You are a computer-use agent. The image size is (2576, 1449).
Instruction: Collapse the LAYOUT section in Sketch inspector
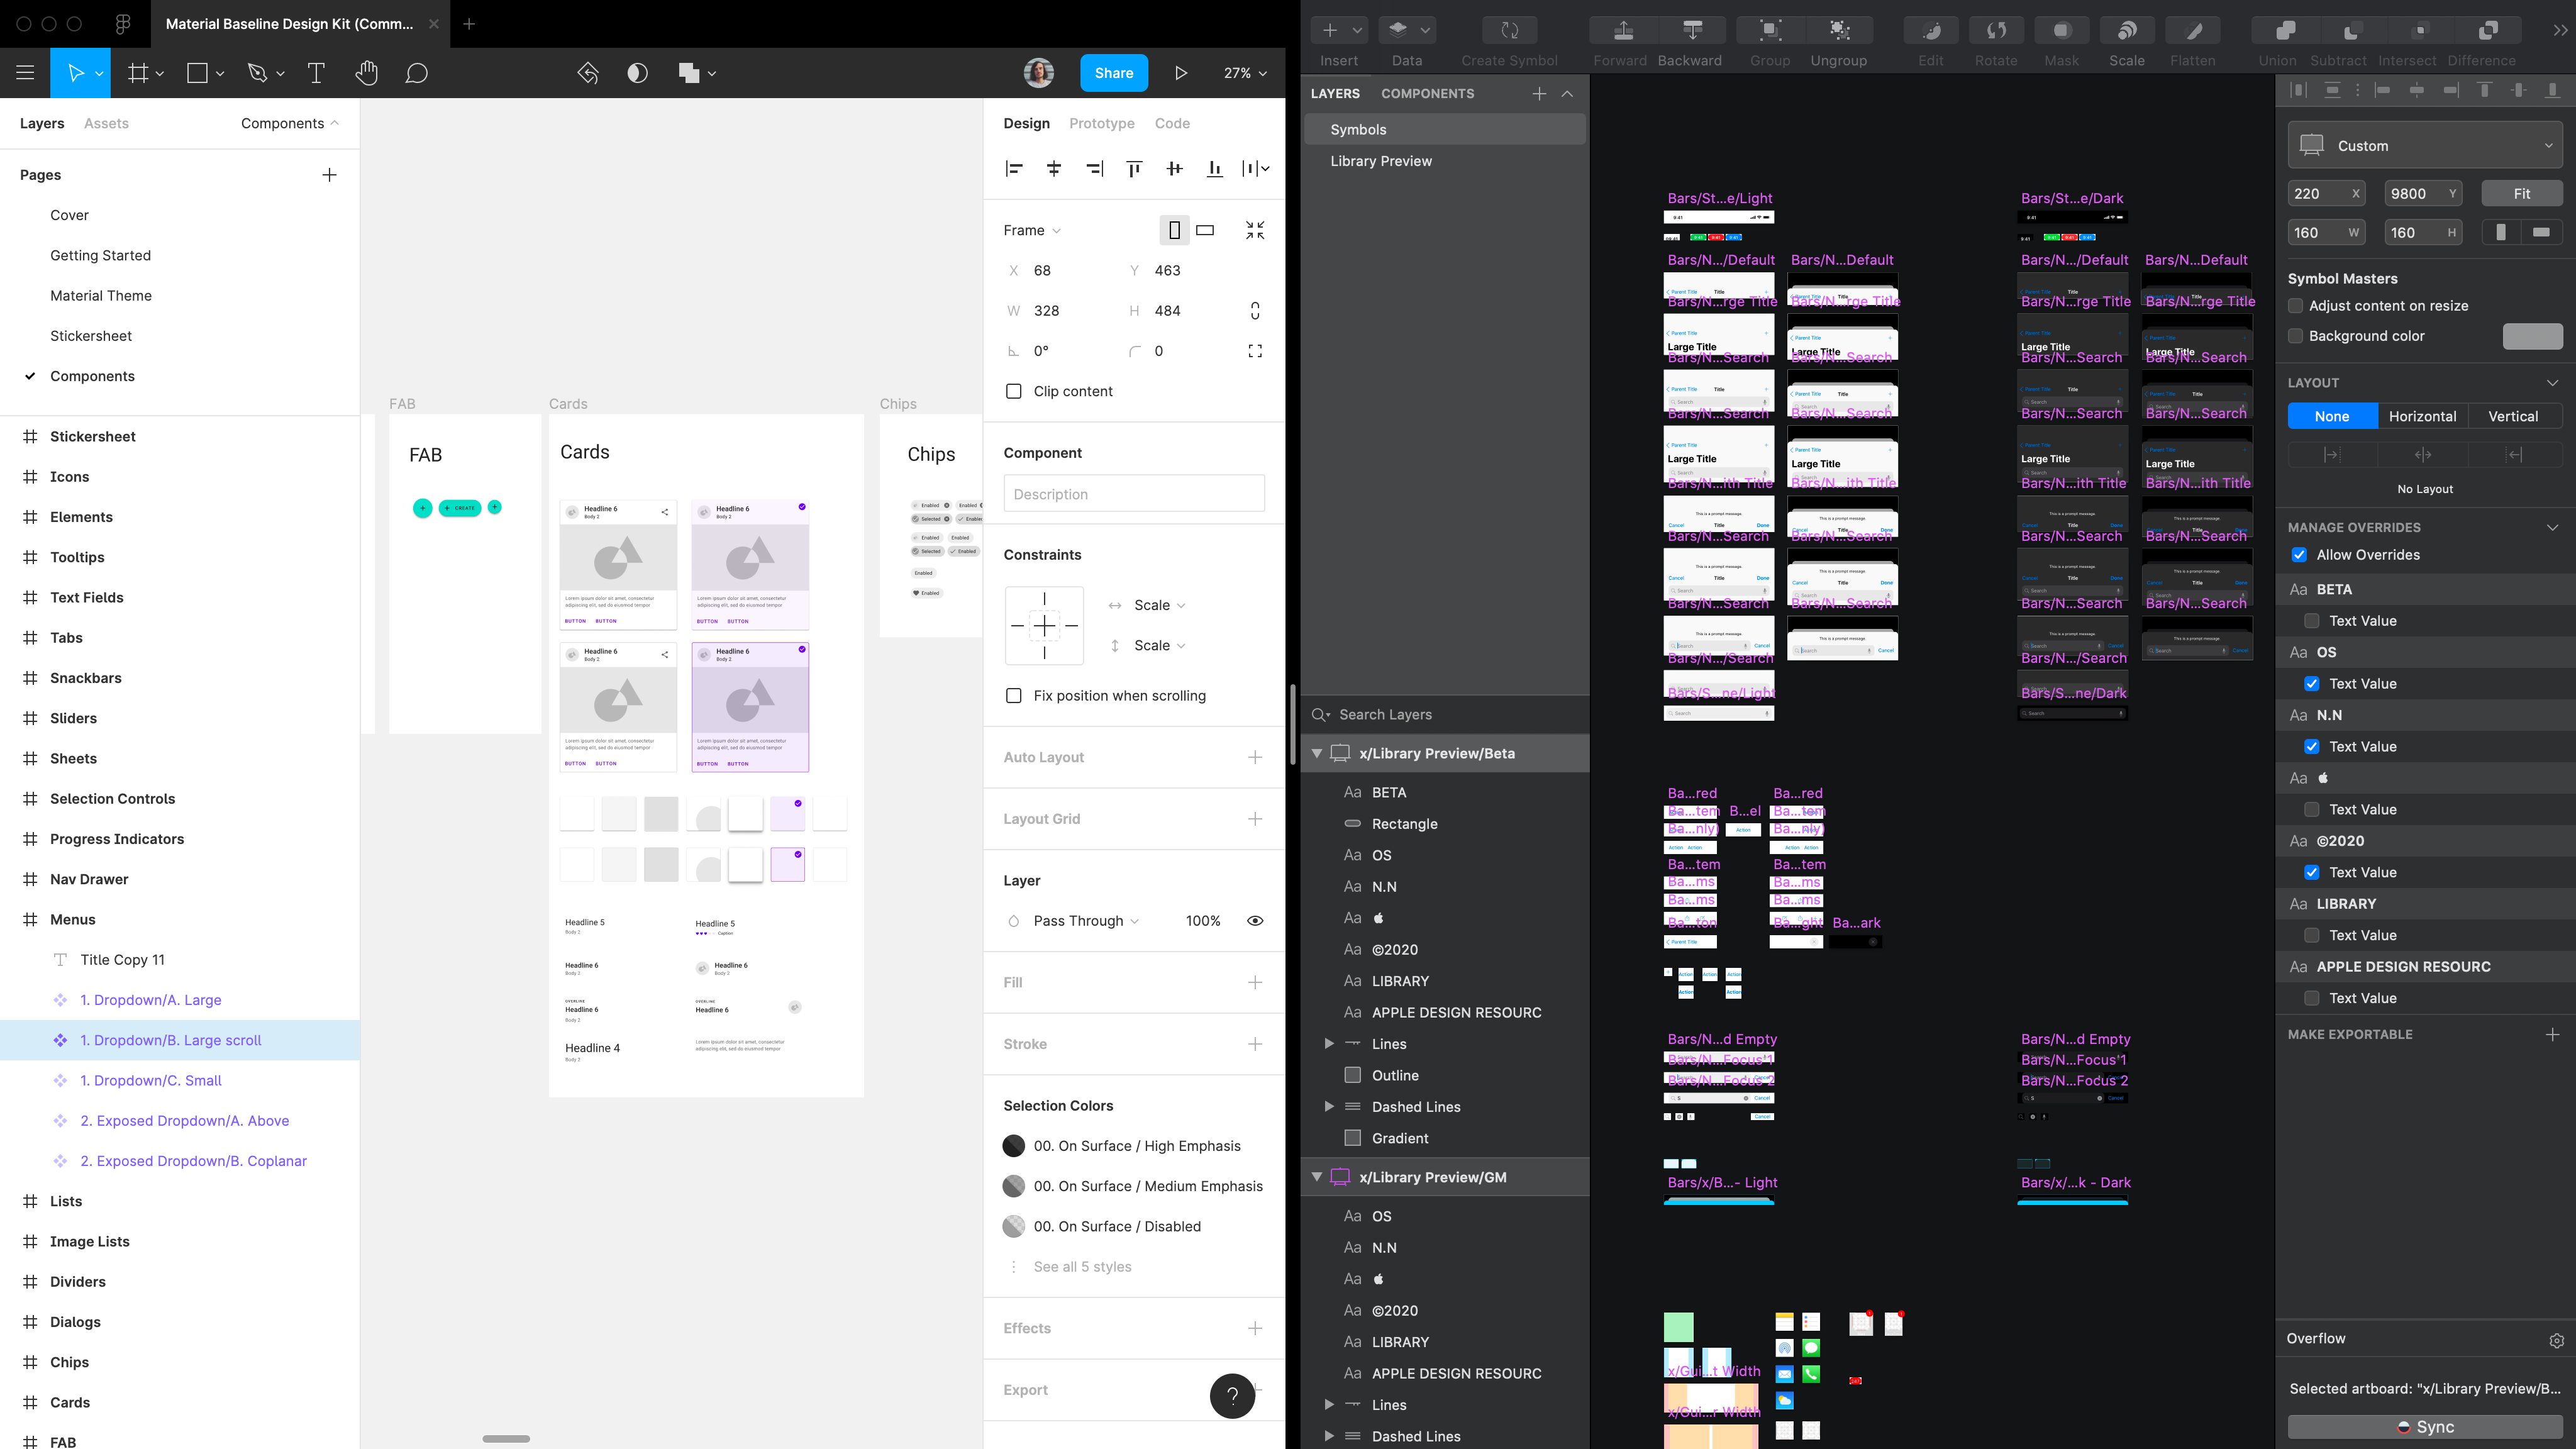pos(2552,383)
